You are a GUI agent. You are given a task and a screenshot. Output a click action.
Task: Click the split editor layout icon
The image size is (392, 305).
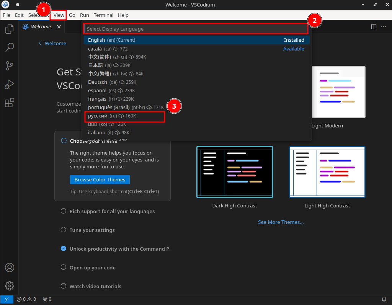point(374,27)
